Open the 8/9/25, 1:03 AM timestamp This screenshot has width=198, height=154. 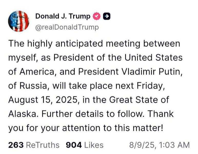coord(159,145)
